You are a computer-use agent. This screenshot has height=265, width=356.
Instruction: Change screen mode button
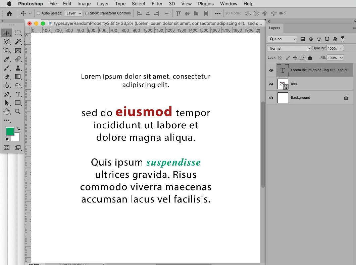point(17,148)
